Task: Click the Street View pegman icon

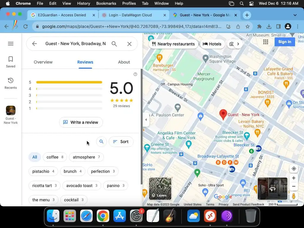Action: (294, 196)
